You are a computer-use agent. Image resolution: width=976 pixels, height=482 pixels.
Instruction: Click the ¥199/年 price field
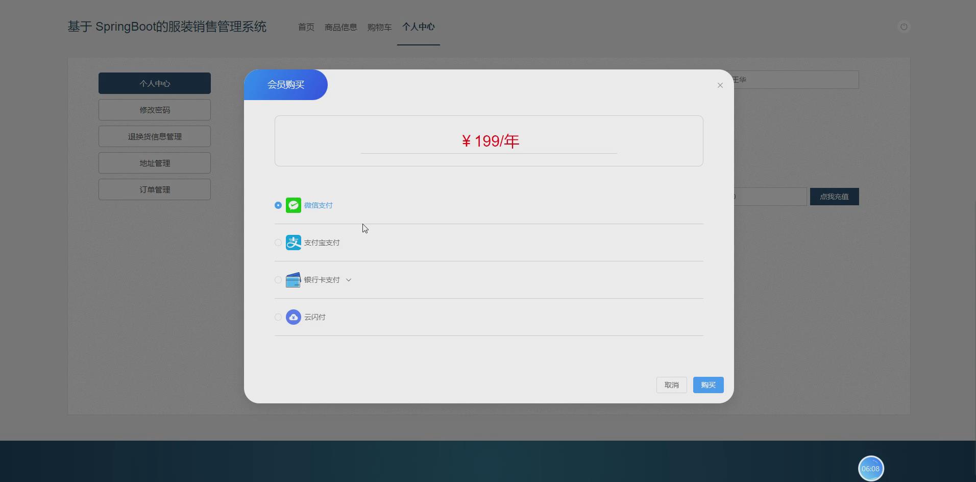pyautogui.click(x=489, y=141)
